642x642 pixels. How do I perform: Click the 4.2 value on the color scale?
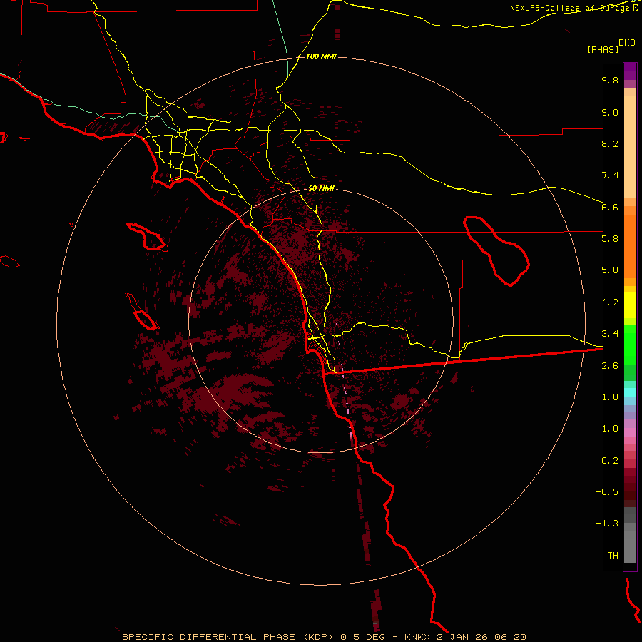click(x=610, y=302)
